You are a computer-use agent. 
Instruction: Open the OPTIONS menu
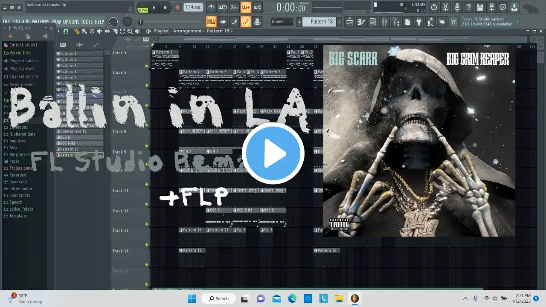71,22
